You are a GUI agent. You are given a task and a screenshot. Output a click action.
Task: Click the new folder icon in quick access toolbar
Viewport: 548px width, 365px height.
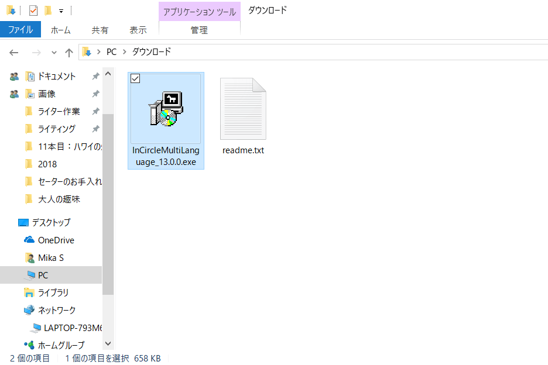click(x=48, y=11)
